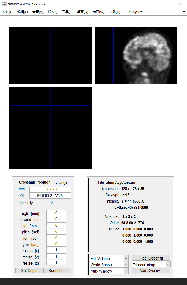Click the sagittal brain PET image view

coord(136,56)
